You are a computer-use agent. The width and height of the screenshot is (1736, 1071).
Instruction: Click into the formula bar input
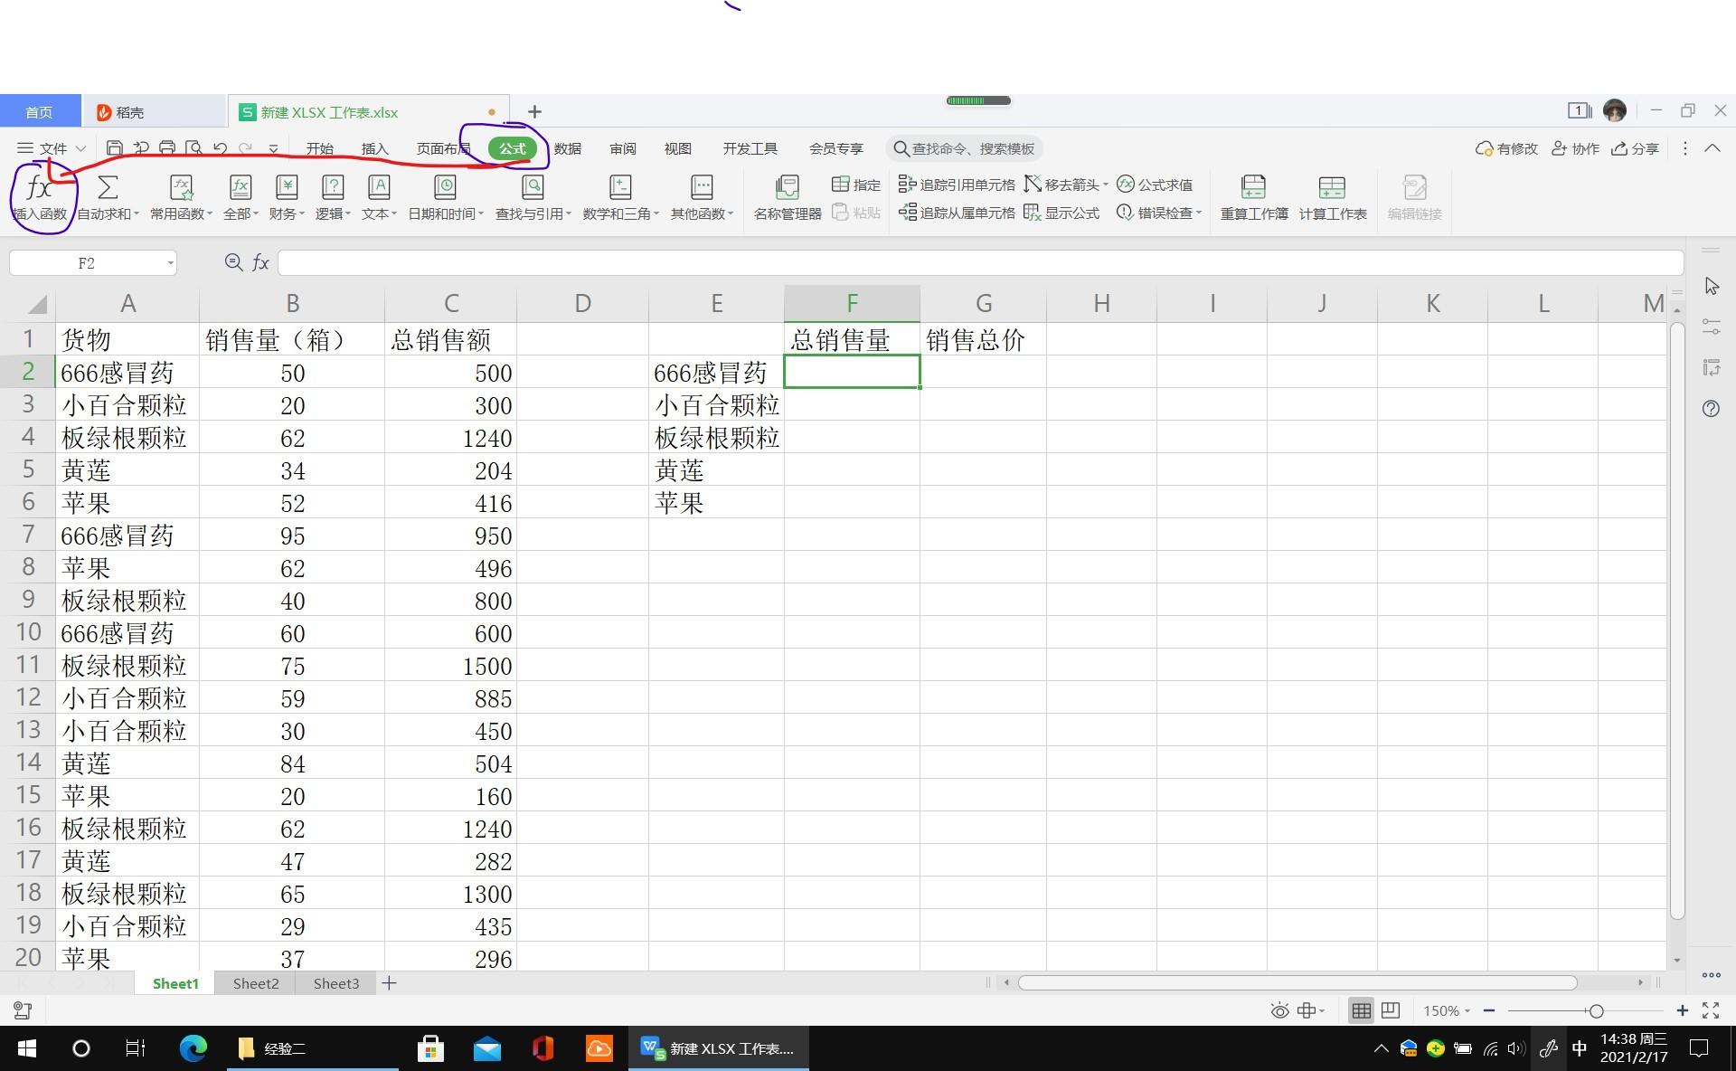pyautogui.click(x=976, y=263)
